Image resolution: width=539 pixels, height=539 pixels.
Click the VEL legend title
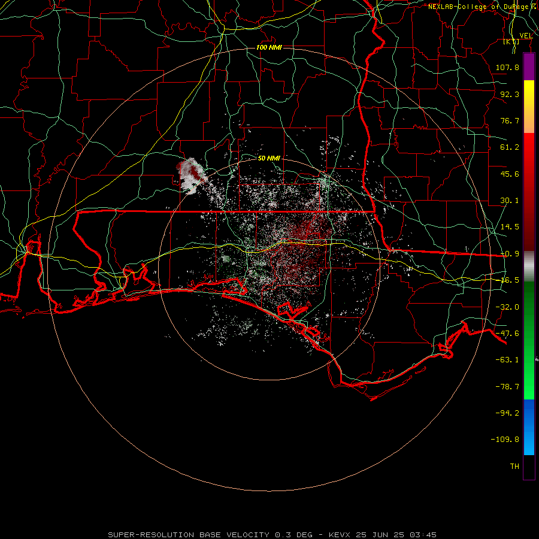[x=526, y=35]
